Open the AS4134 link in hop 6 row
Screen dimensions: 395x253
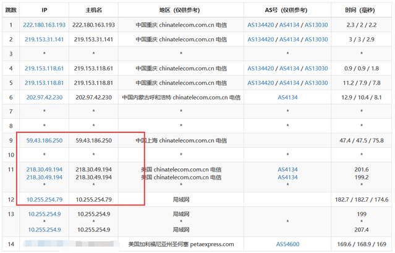tap(287, 97)
